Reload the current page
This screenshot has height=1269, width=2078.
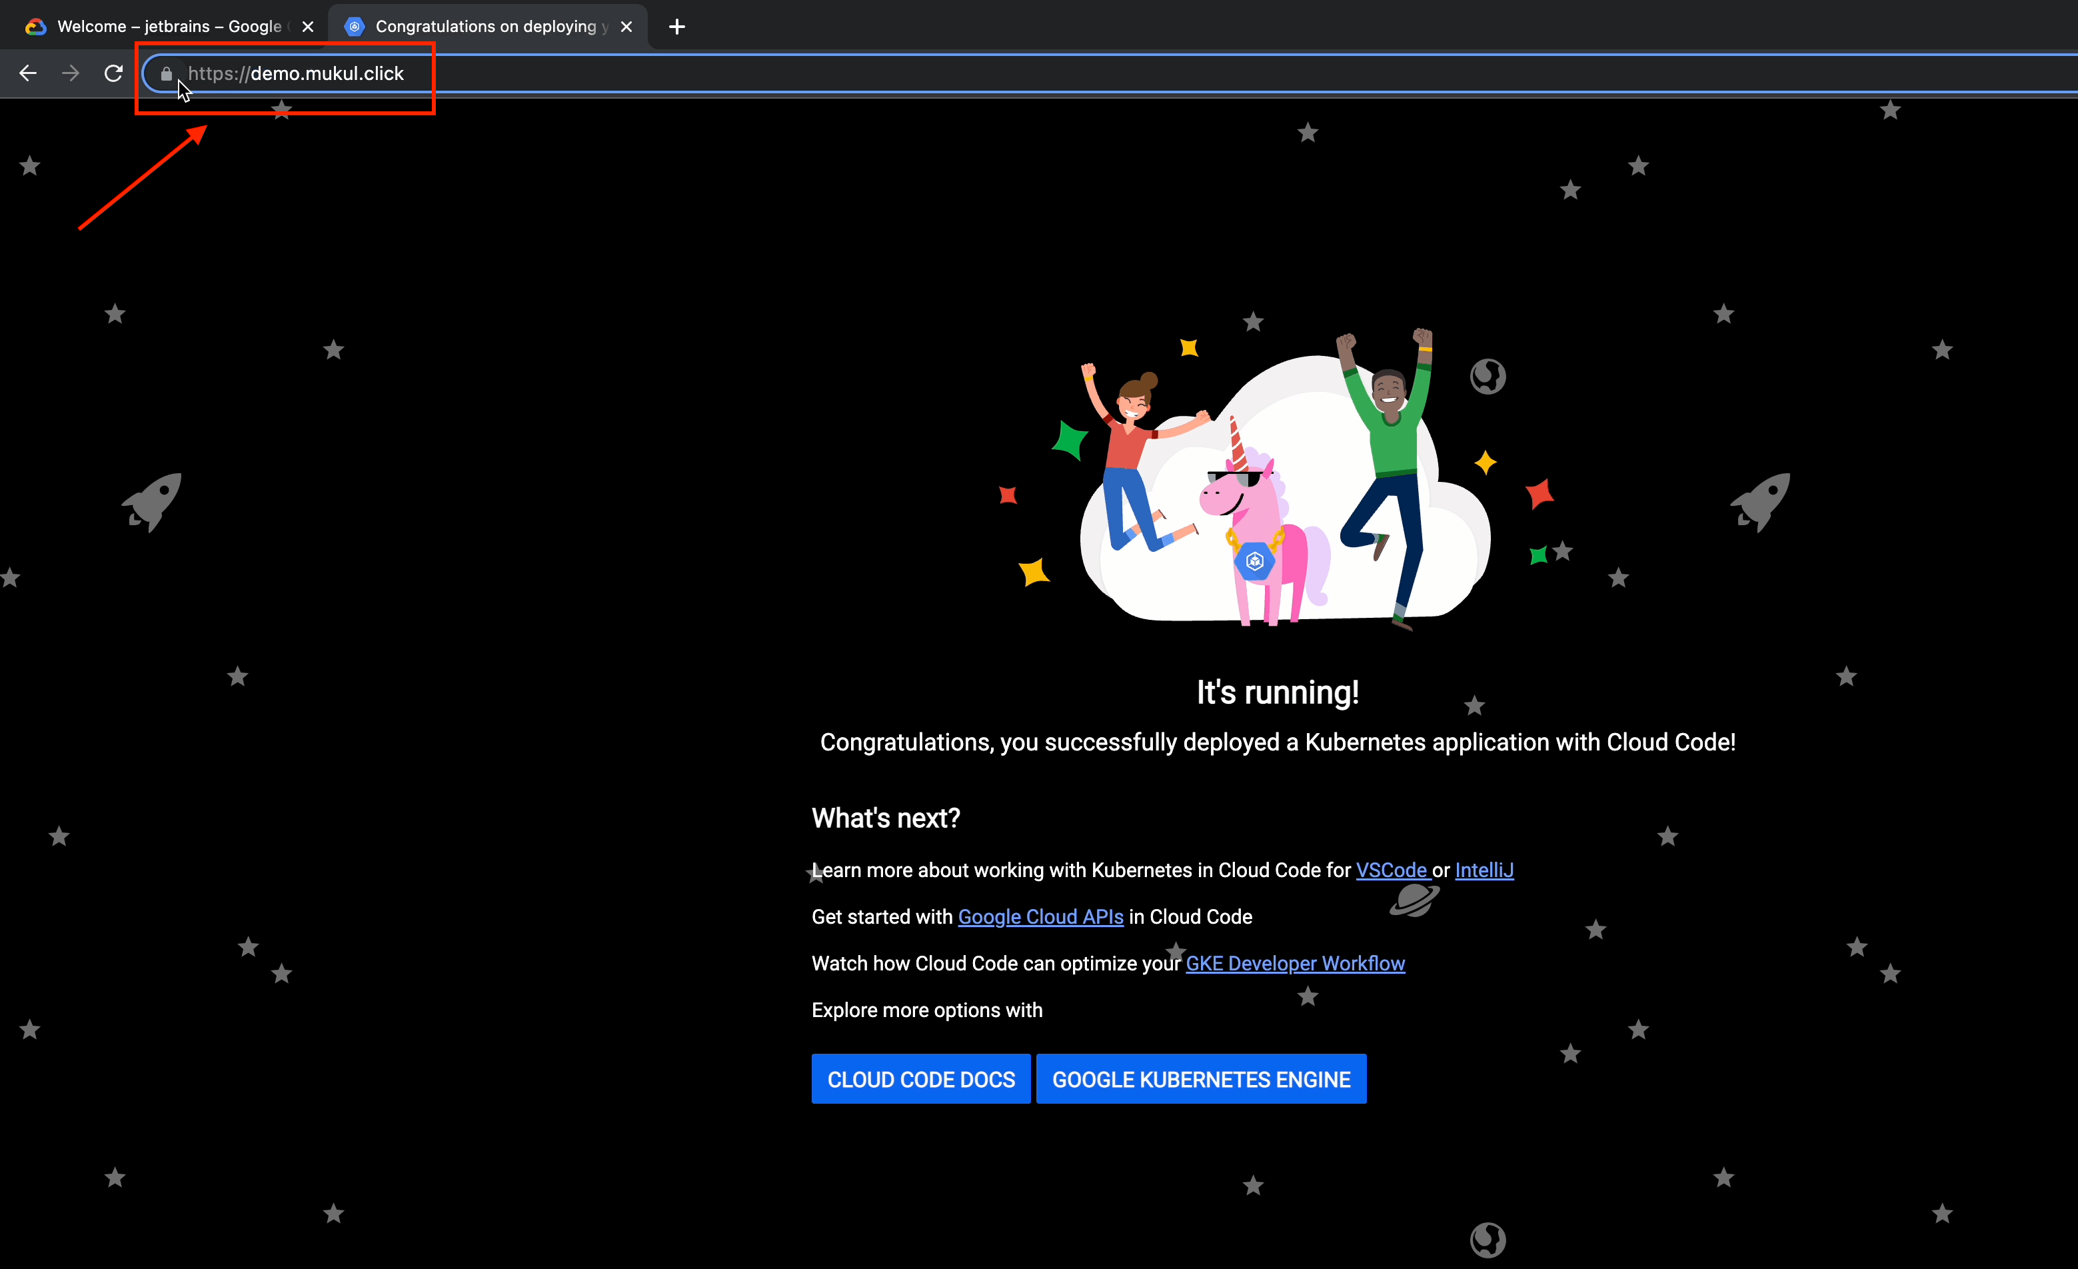coord(114,73)
